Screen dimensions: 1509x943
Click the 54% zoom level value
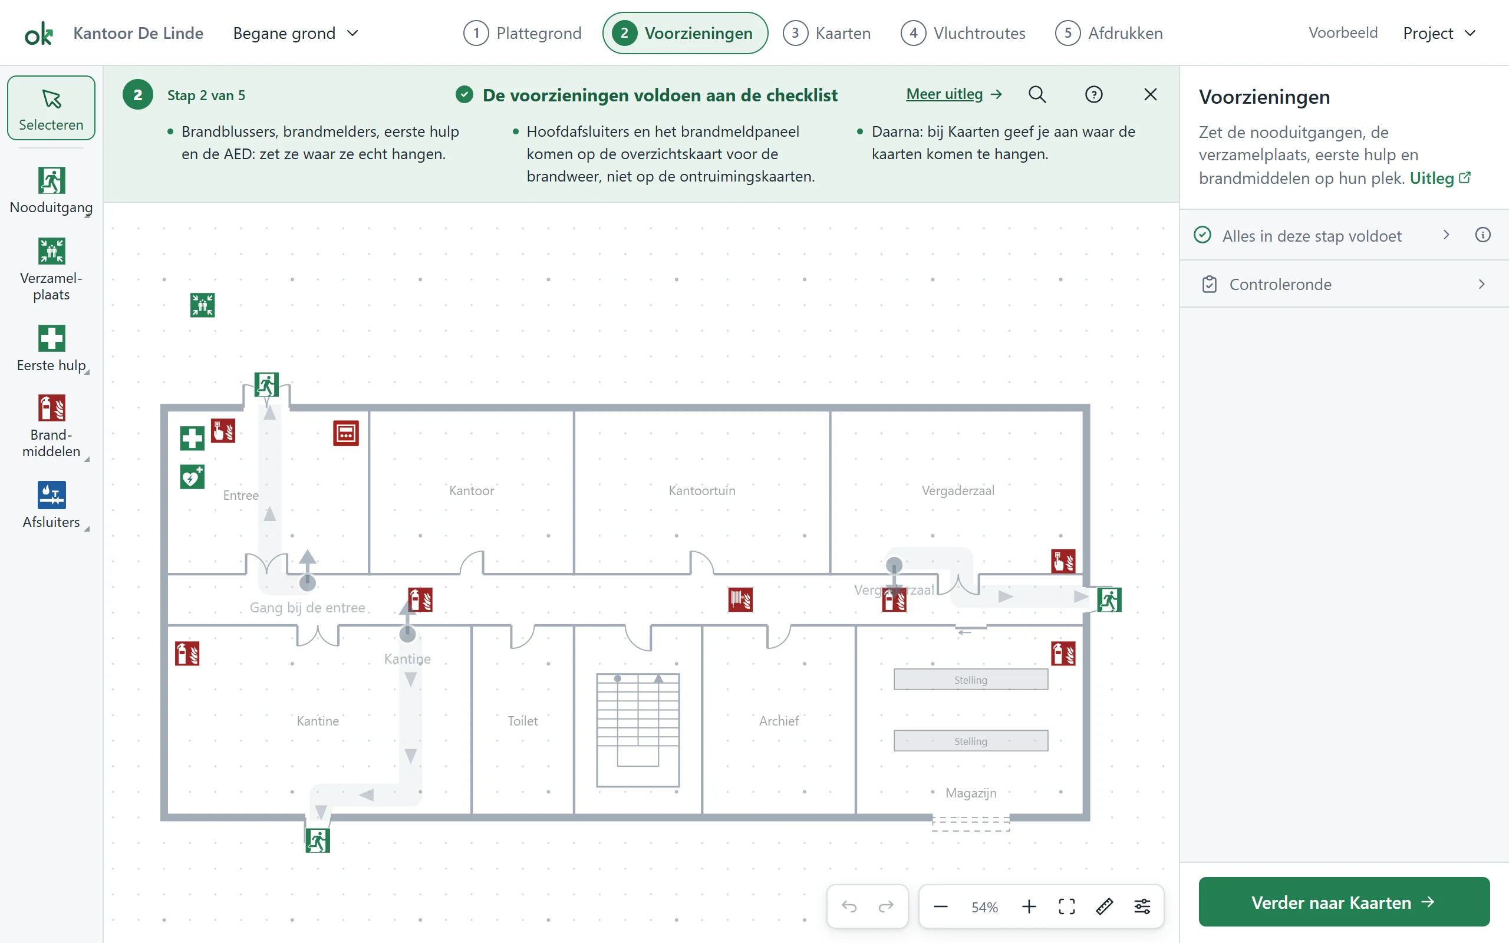(984, 907)
